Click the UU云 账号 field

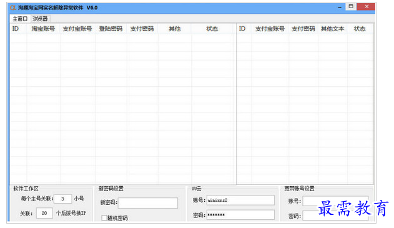(240, 201)
